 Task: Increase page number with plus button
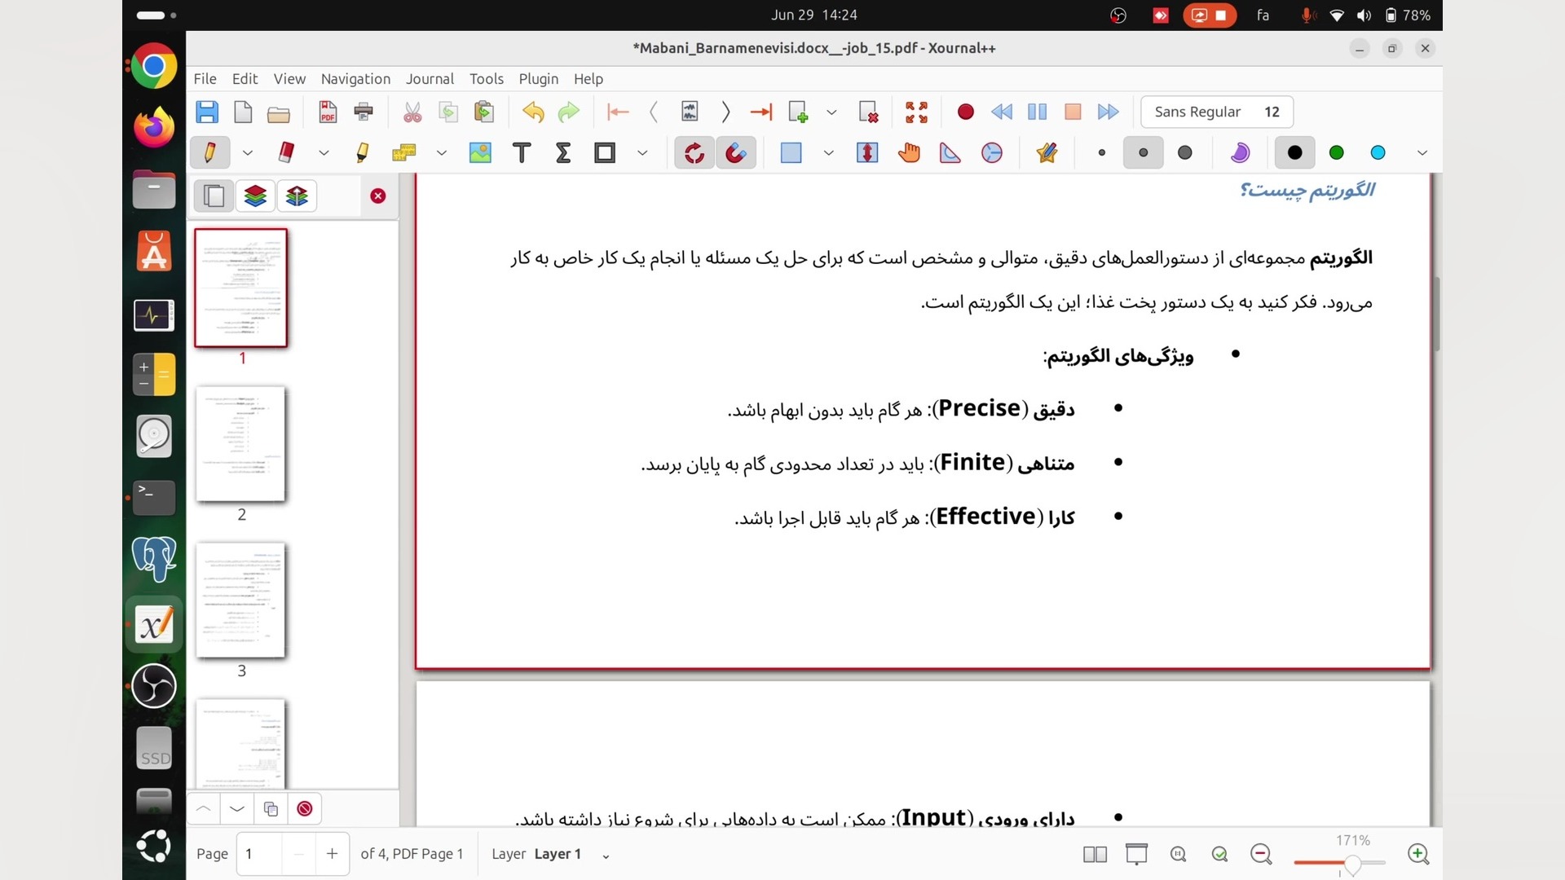(x=332, y=854)
